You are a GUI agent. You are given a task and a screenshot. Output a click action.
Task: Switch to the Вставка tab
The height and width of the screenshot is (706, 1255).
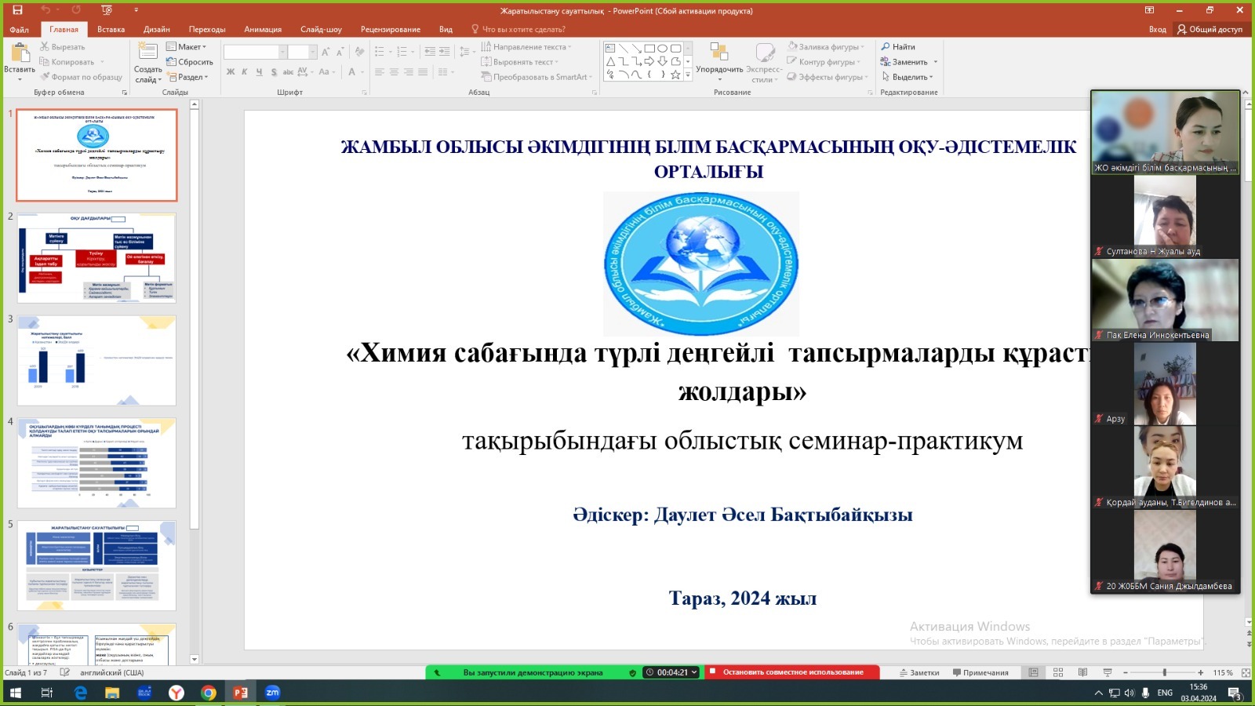point(111,29)
